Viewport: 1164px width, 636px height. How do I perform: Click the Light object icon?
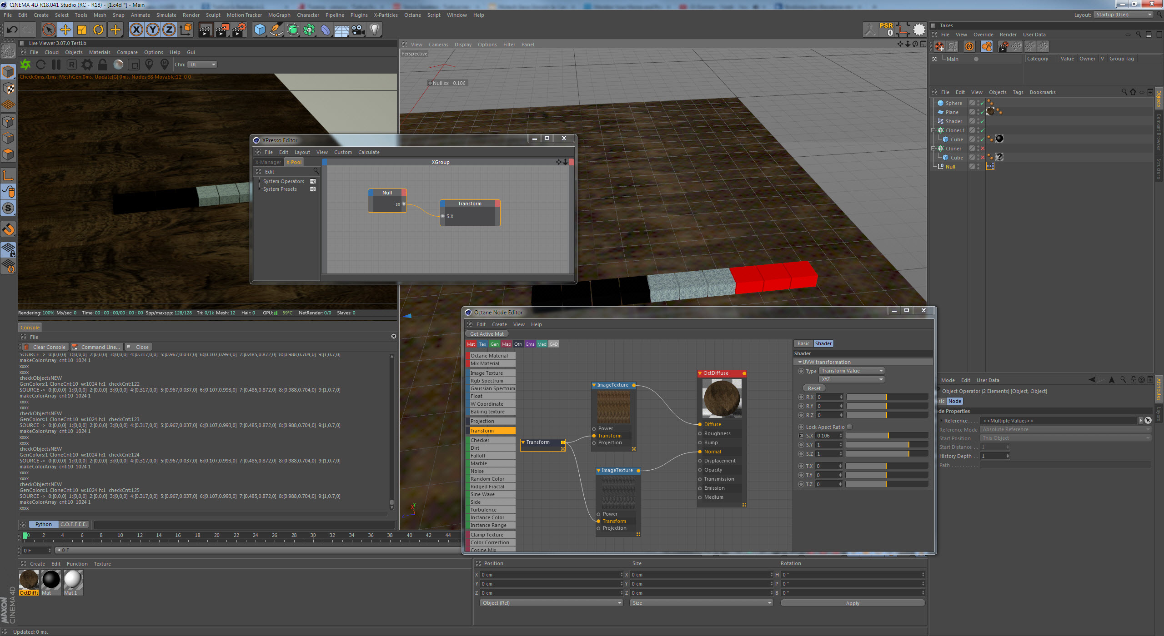click(375, 30)
